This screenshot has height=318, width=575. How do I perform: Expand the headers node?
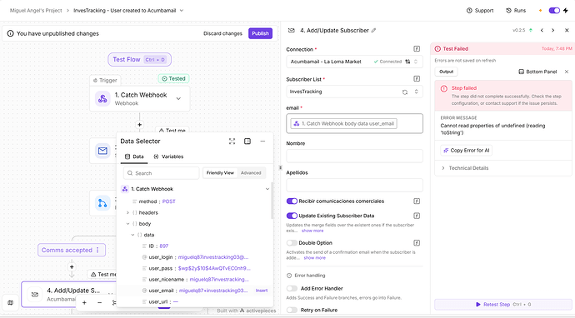coord(127,213)
